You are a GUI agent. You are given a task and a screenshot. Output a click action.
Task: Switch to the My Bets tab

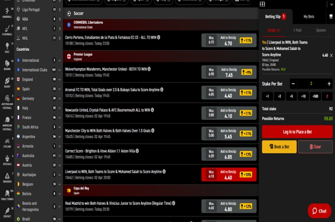[x=309, y=16]
